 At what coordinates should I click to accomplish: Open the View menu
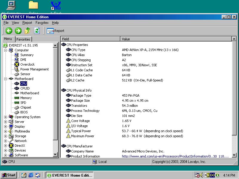[16, 23]
